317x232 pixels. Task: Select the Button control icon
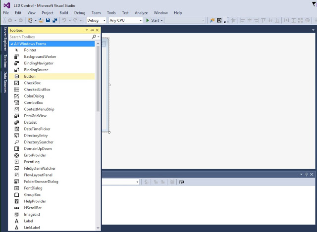(17, 76)
